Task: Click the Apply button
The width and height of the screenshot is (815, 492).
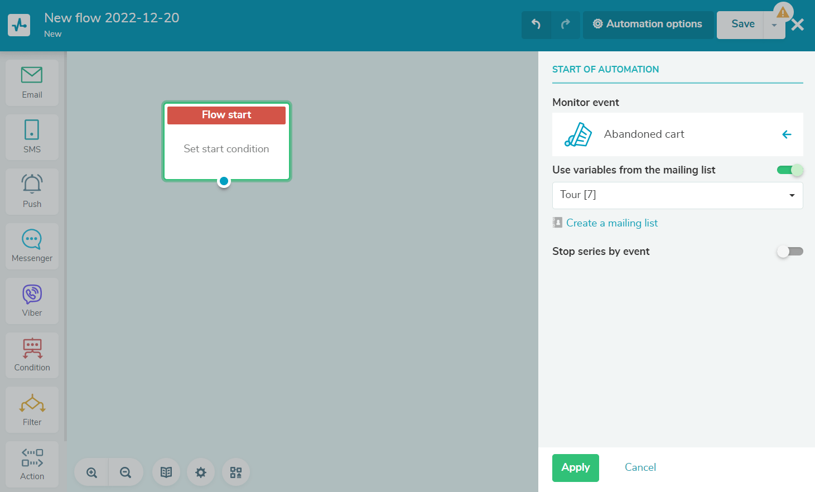Action: (575, 467)
